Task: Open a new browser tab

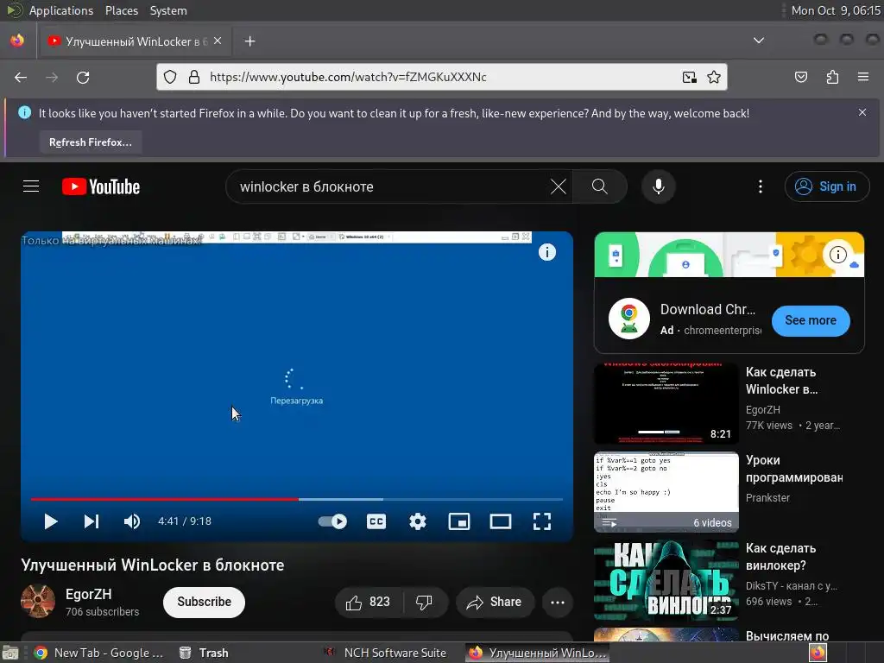Action: point(249,41)
